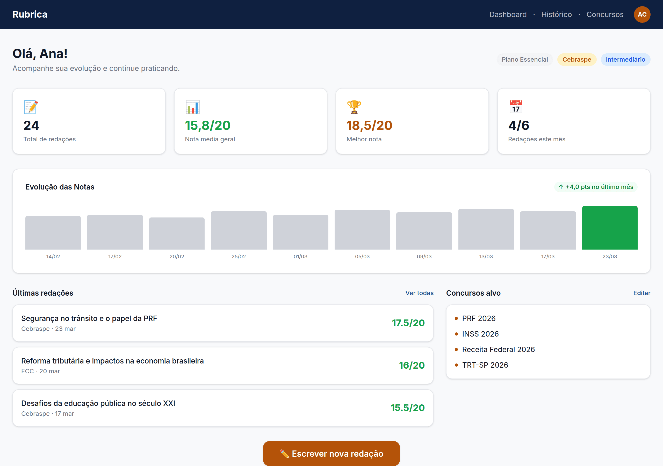Select the Plano Essencial badge

(x=525, y=60)
